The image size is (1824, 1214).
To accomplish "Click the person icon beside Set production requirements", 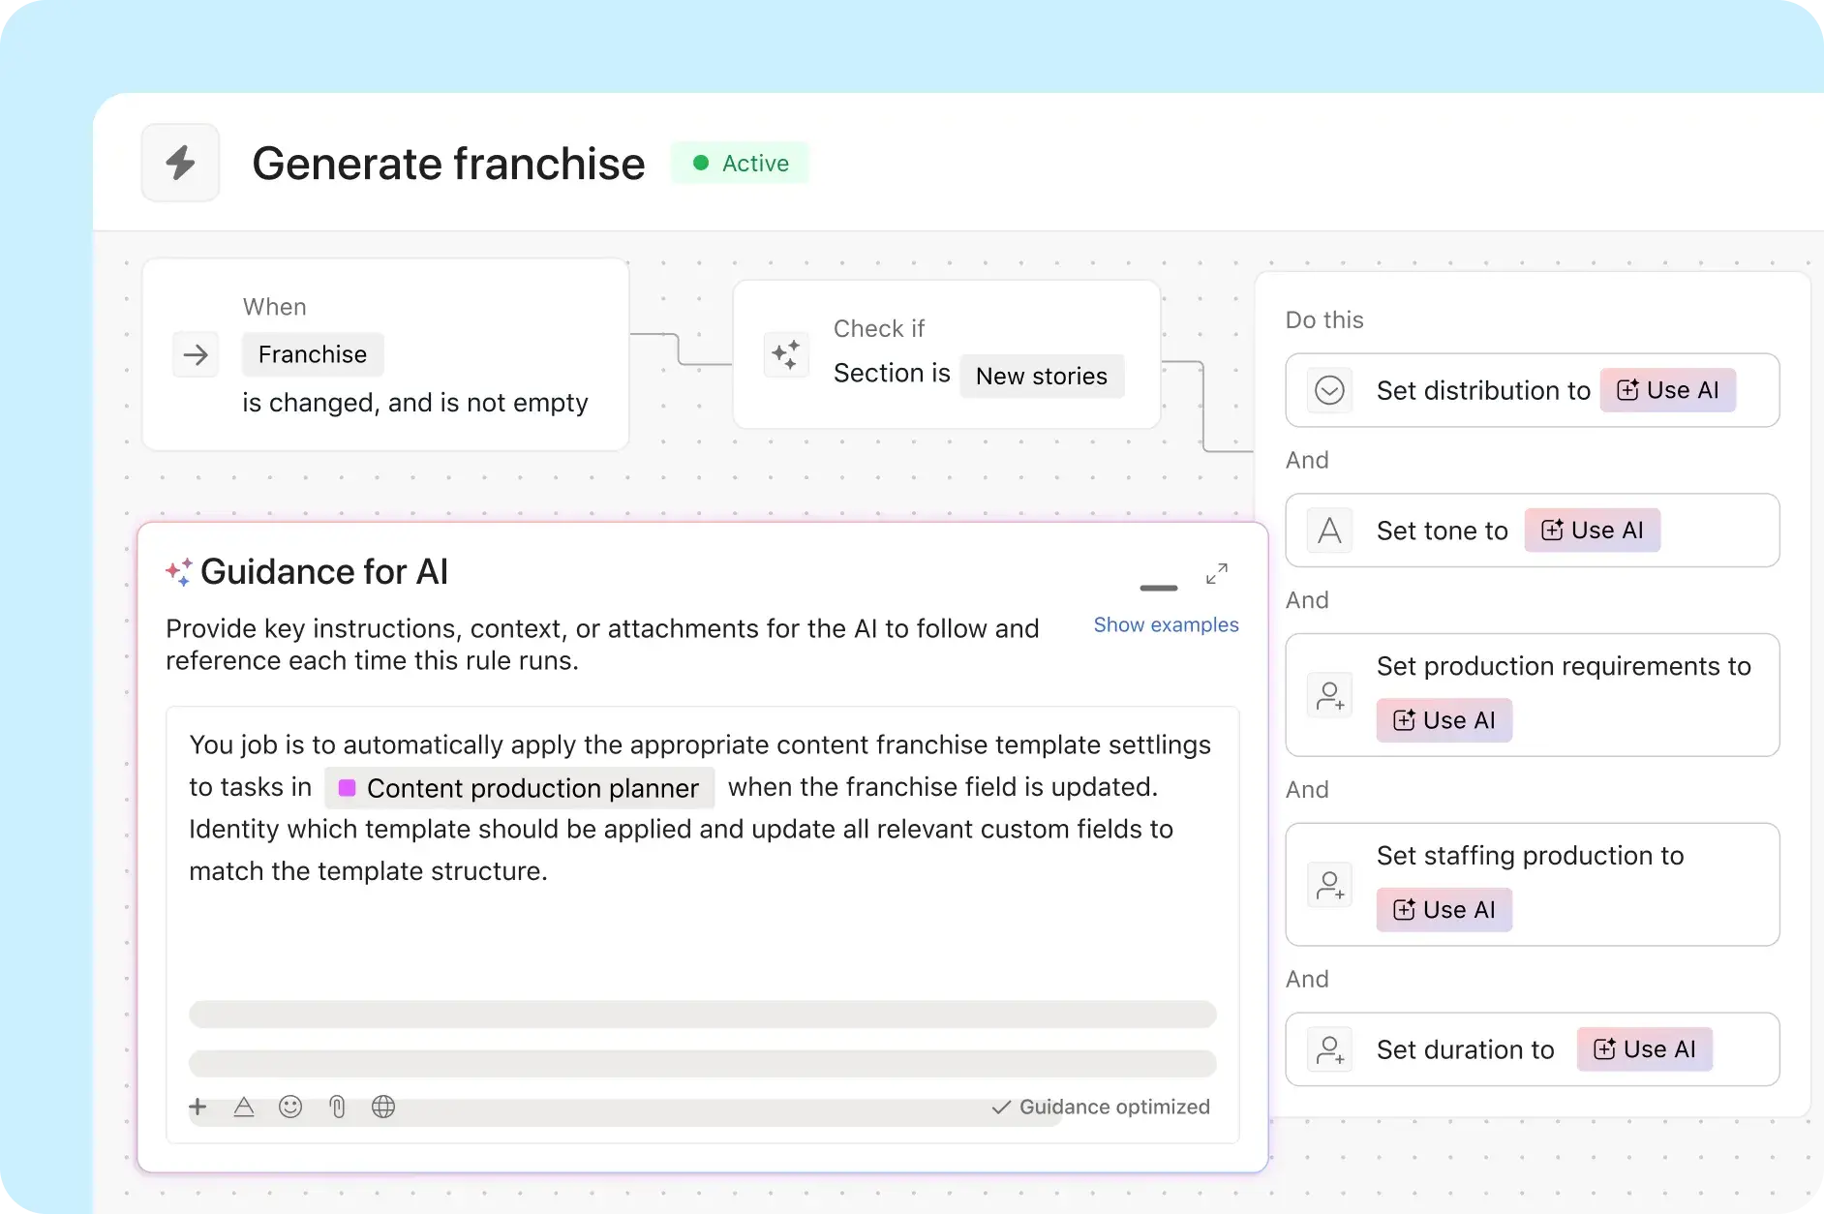I will (1330, 695).
